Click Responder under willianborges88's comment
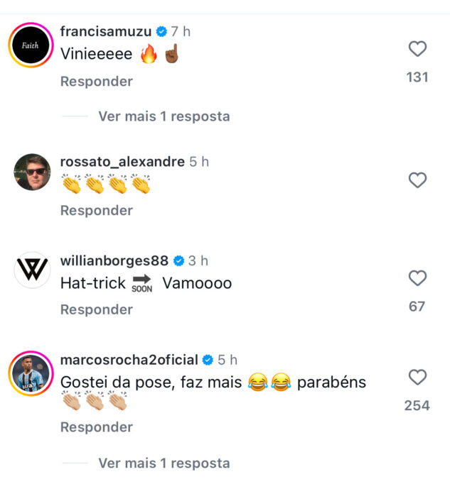 click(96, 309)
